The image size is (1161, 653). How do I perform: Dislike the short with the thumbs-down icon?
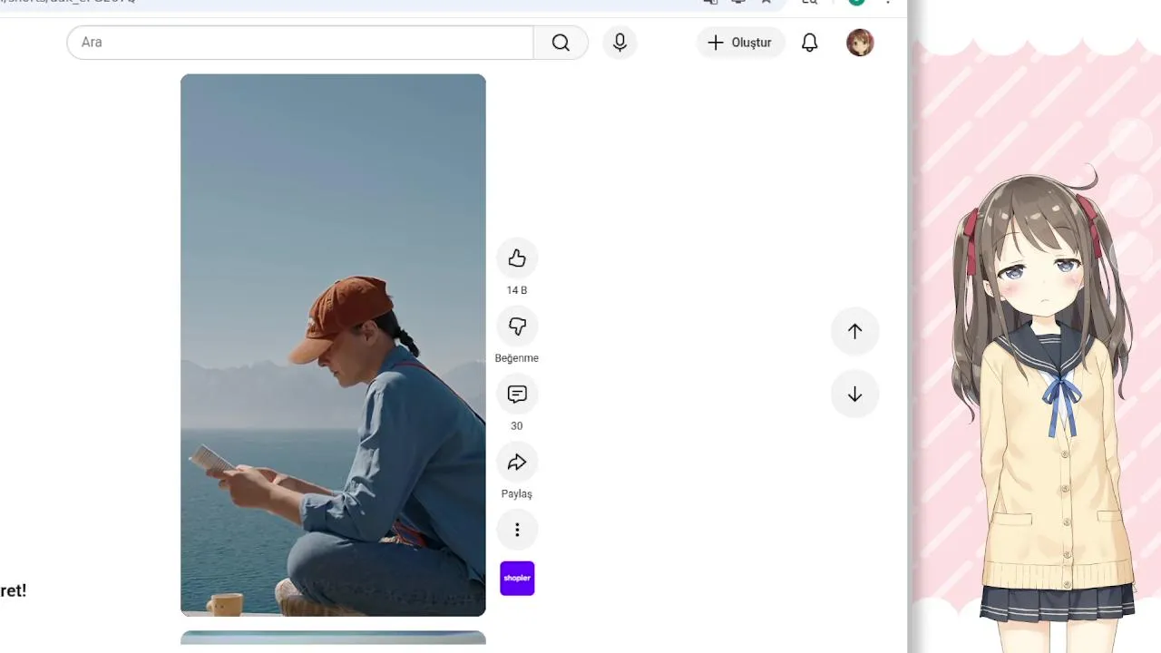[x=517, y=326]
